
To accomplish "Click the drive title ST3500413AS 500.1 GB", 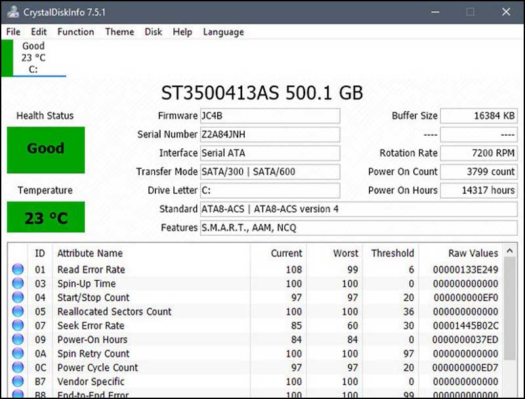I will click(x=262, y=93).
